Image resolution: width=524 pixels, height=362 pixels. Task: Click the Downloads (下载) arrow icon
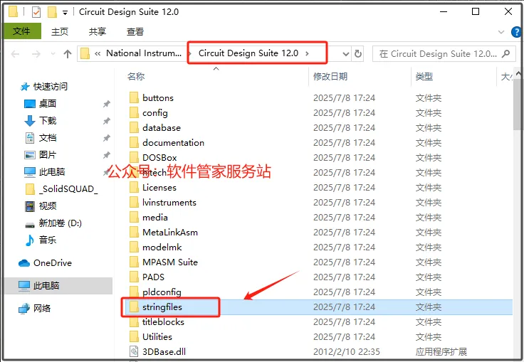(x=30, y=121)
